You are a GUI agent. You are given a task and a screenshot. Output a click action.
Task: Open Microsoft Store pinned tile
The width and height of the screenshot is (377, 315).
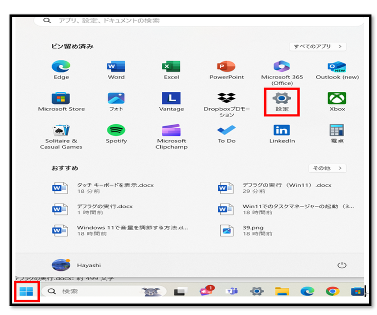(x=61, y=102)
